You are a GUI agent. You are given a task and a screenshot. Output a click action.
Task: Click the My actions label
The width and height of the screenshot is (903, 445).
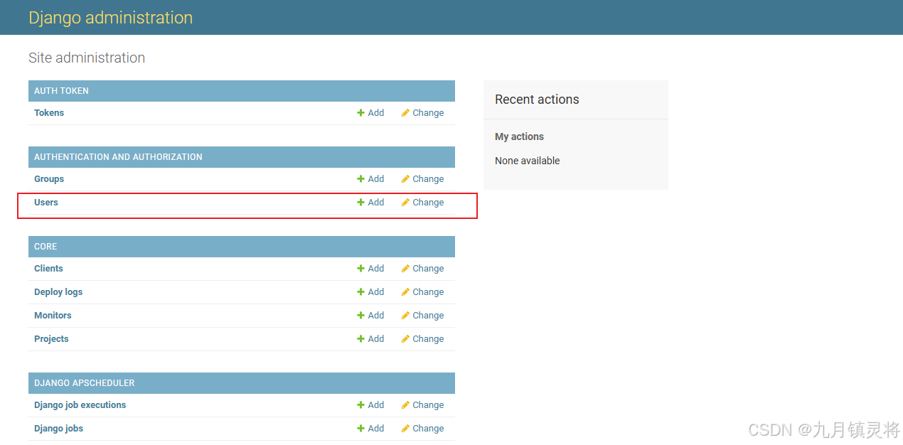click(519, 136)
